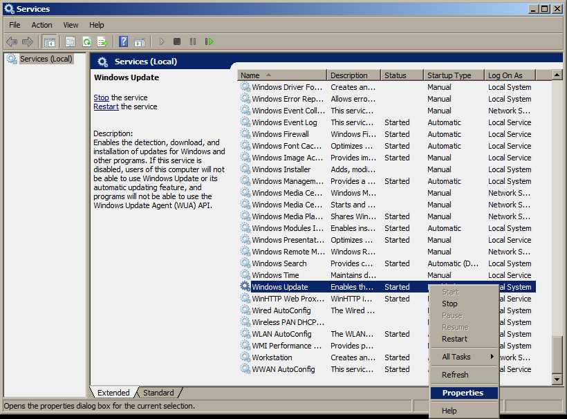Image resolution: width=567 pixels, height=419 pixels.
Task: Select Windows Image Acquisition service row
Action: 387,158
